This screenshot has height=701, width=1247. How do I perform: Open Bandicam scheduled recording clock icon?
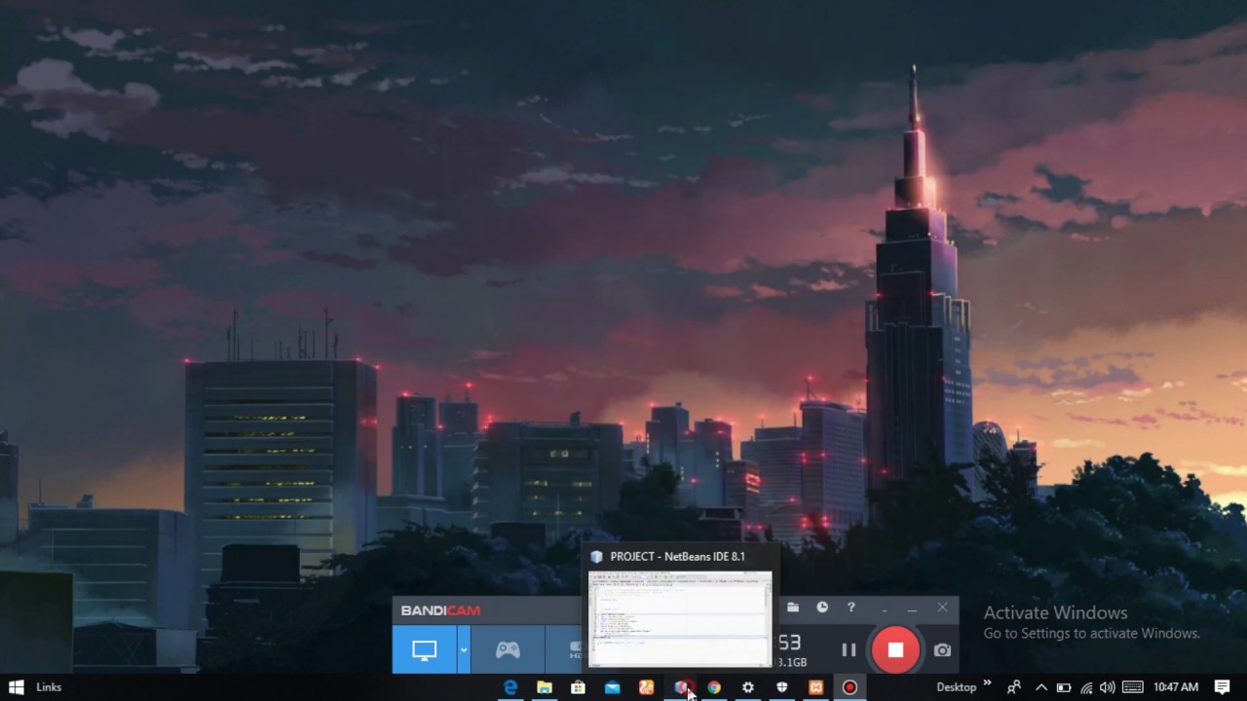click(x=822, y=608)
